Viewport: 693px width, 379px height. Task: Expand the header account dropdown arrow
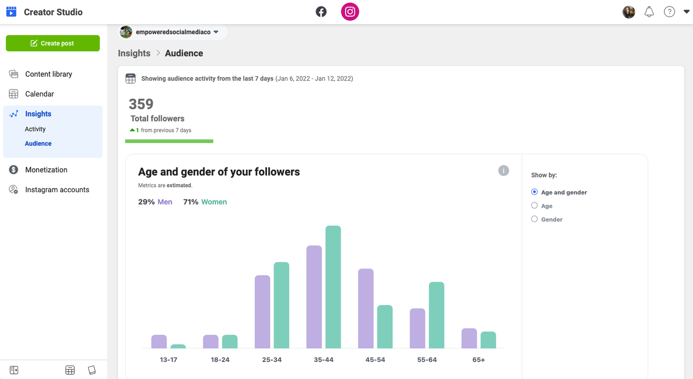click(x=687, y=12)
